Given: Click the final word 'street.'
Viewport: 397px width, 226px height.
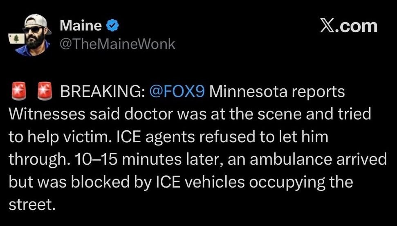Looking at the screenshot, I should pyautogui.click(x=31, y=203).
